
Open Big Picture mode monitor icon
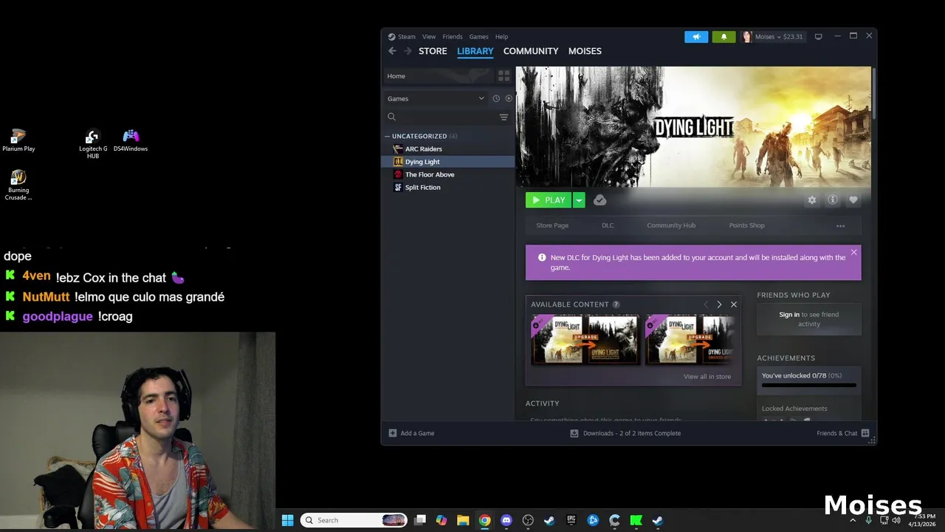coord(818,36)
